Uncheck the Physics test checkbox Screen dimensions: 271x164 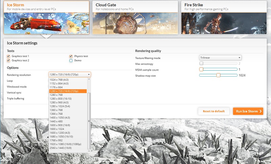tap(71, 56)
